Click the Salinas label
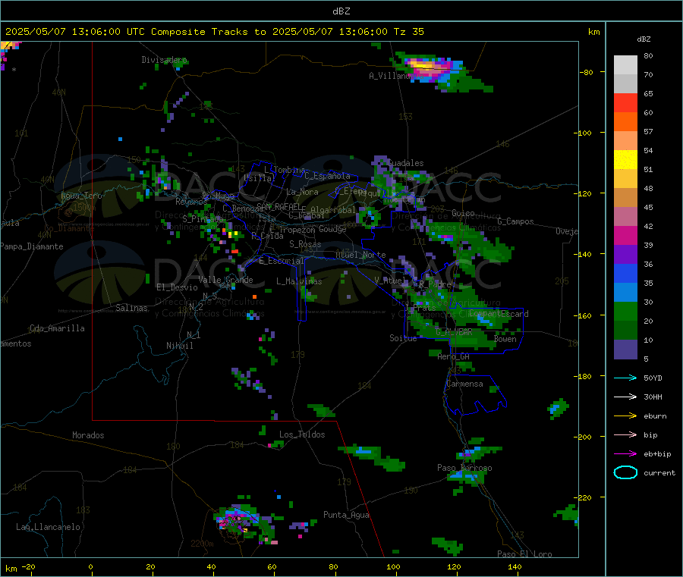The width and height of the screenshot is (683, 577). point(131,308)
